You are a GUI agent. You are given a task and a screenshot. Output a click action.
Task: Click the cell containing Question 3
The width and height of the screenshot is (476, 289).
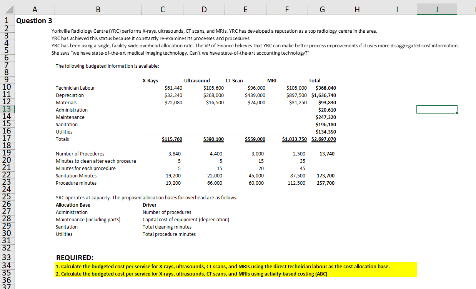coord(34,20)
